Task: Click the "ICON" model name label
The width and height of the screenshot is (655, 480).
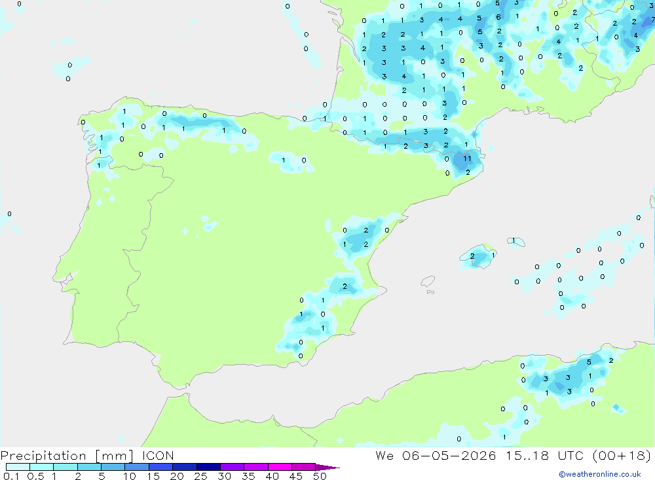Action: coord(158,456)
